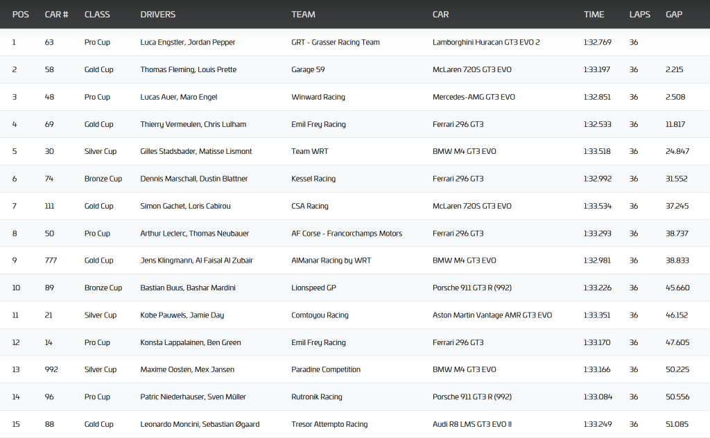Image resolution: width=710 pixels, height=438 pixels.
Task: Click Tresor Attempto Racing team
Action: click(x=329, y=424)
